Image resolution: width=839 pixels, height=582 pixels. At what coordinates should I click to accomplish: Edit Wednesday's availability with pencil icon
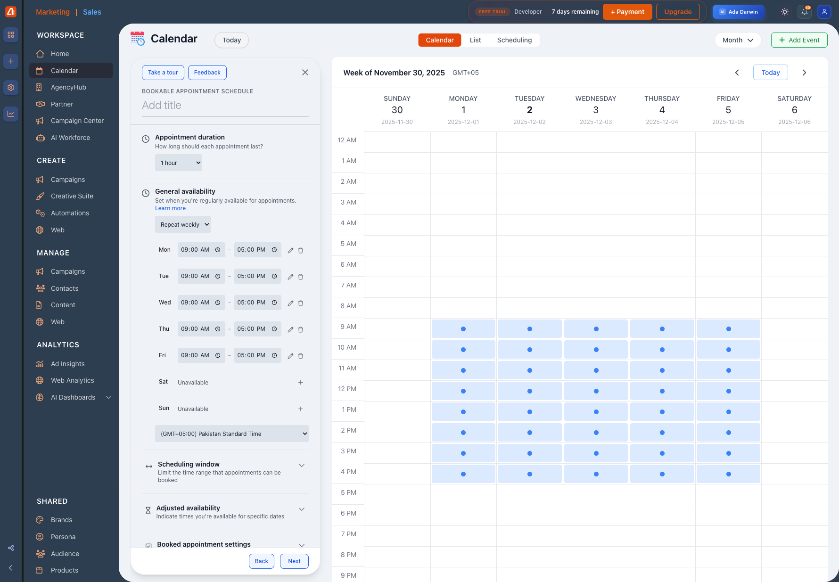(290, 303)
